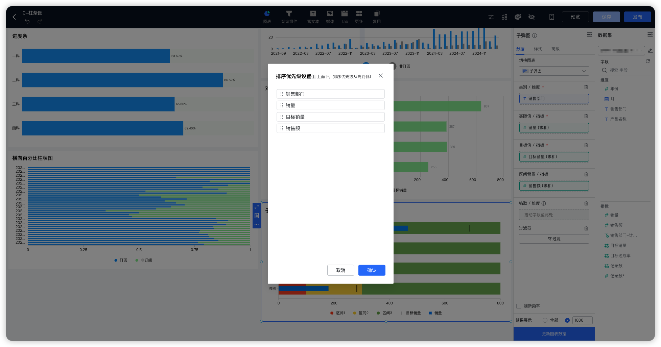
Task: Open the 图表 chart toolbar item
Action: click(x=267, y=17)
